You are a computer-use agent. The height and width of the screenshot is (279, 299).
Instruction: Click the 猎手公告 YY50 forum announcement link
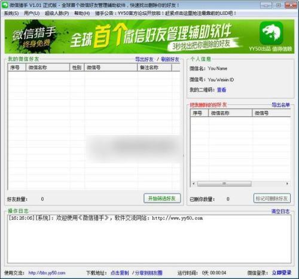[x=166, y=13]
